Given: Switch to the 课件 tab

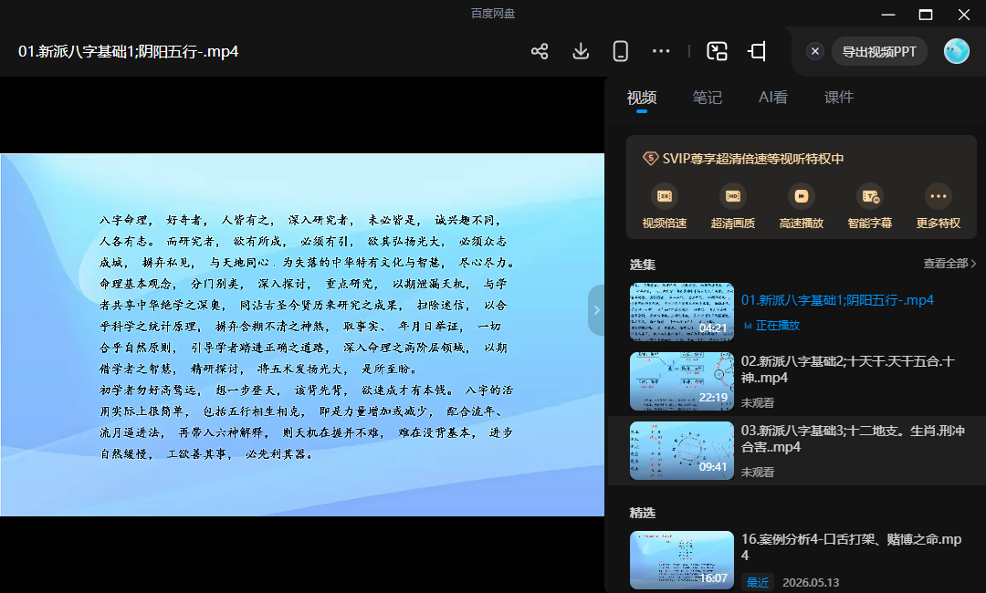Looking at the screenshot, I should click(x=839, y=98).
